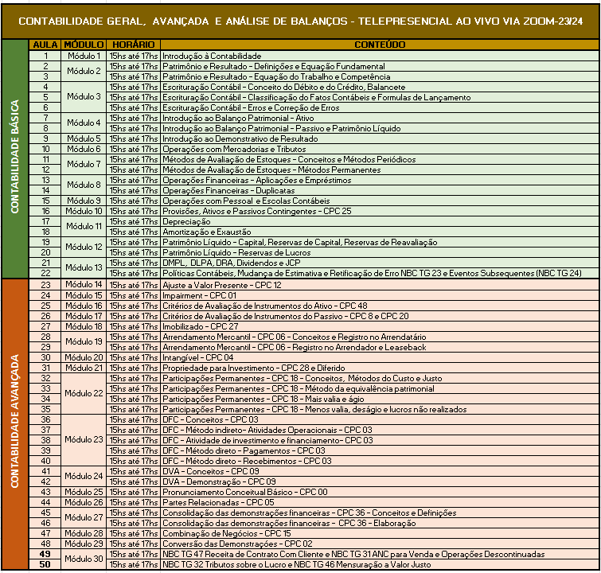Image resolution: width=601 pixels, height=573 pixels.
Task: Select the 'Módulo 7' merged cell
Action: (84, 165)
